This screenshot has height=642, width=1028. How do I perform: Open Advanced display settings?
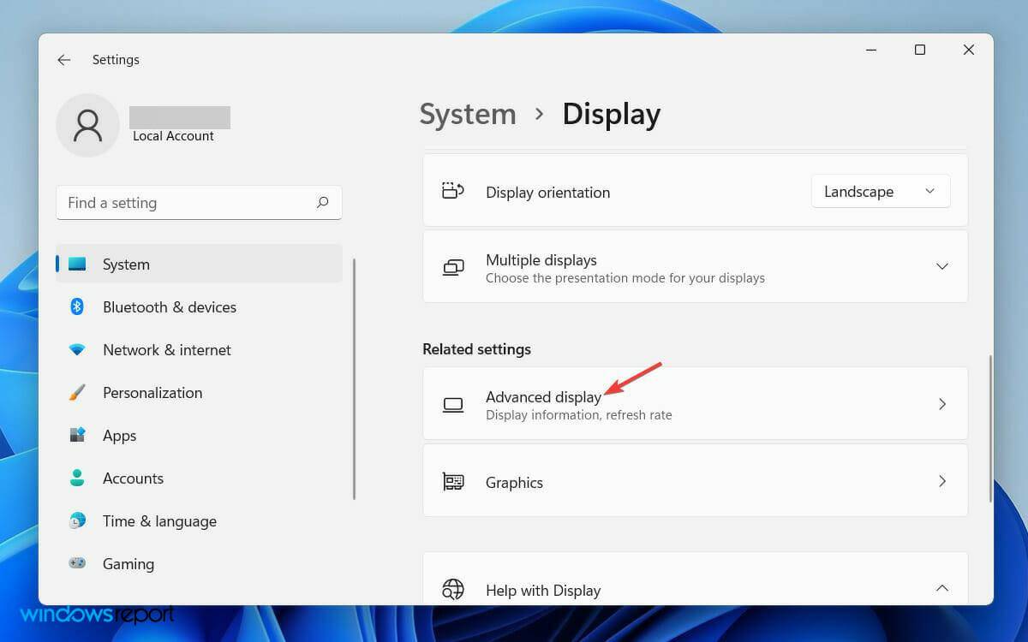(696, 403)
